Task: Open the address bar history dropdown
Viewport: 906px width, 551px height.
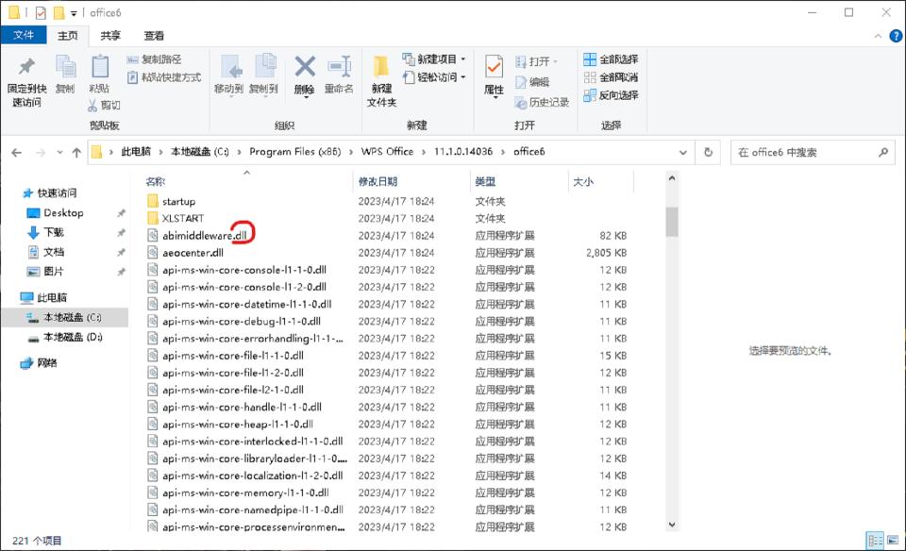Action: [682, 151]
